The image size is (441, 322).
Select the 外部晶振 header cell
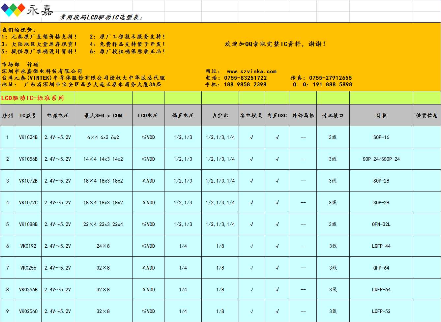[x=303, y=115]
